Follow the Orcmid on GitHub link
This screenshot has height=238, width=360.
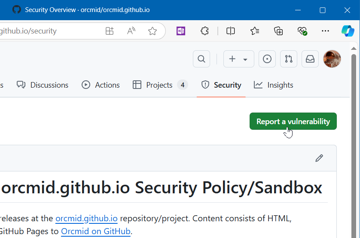(96, 231)
